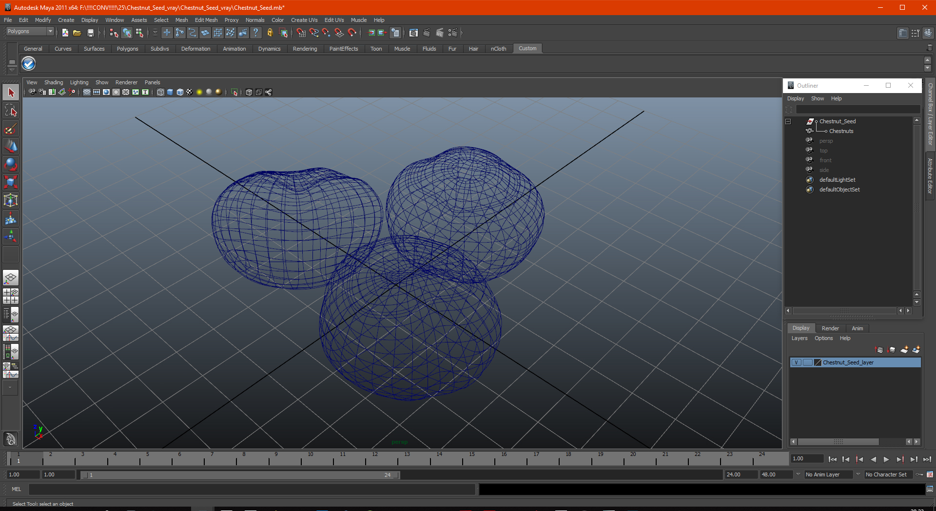The width and height of the screenshot is (936, 511).
Task: Click the custom shelf checkmark button
Action: click(29, 64)
